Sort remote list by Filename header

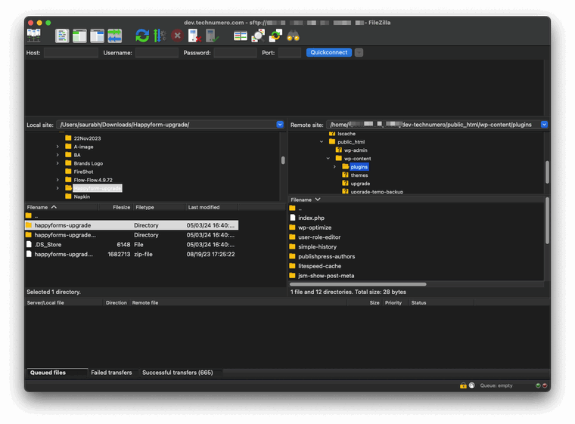pyautogui.click(x=416, y=200)
